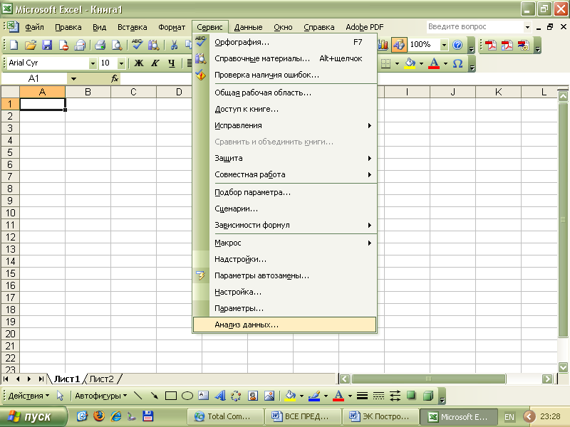Expand the Name Box dropdown arrow
Viewport: 570px width, 427px height.
click(x=74, y=78)
